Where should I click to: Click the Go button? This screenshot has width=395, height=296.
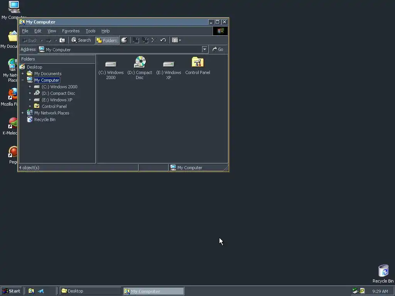click(218, 49)
